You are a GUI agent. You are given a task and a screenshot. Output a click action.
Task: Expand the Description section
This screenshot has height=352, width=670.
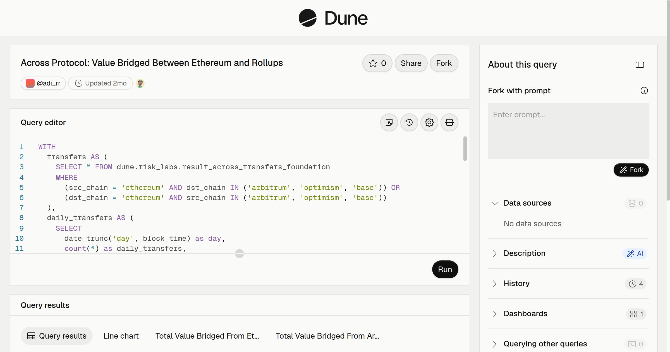[x=495, y=253]
